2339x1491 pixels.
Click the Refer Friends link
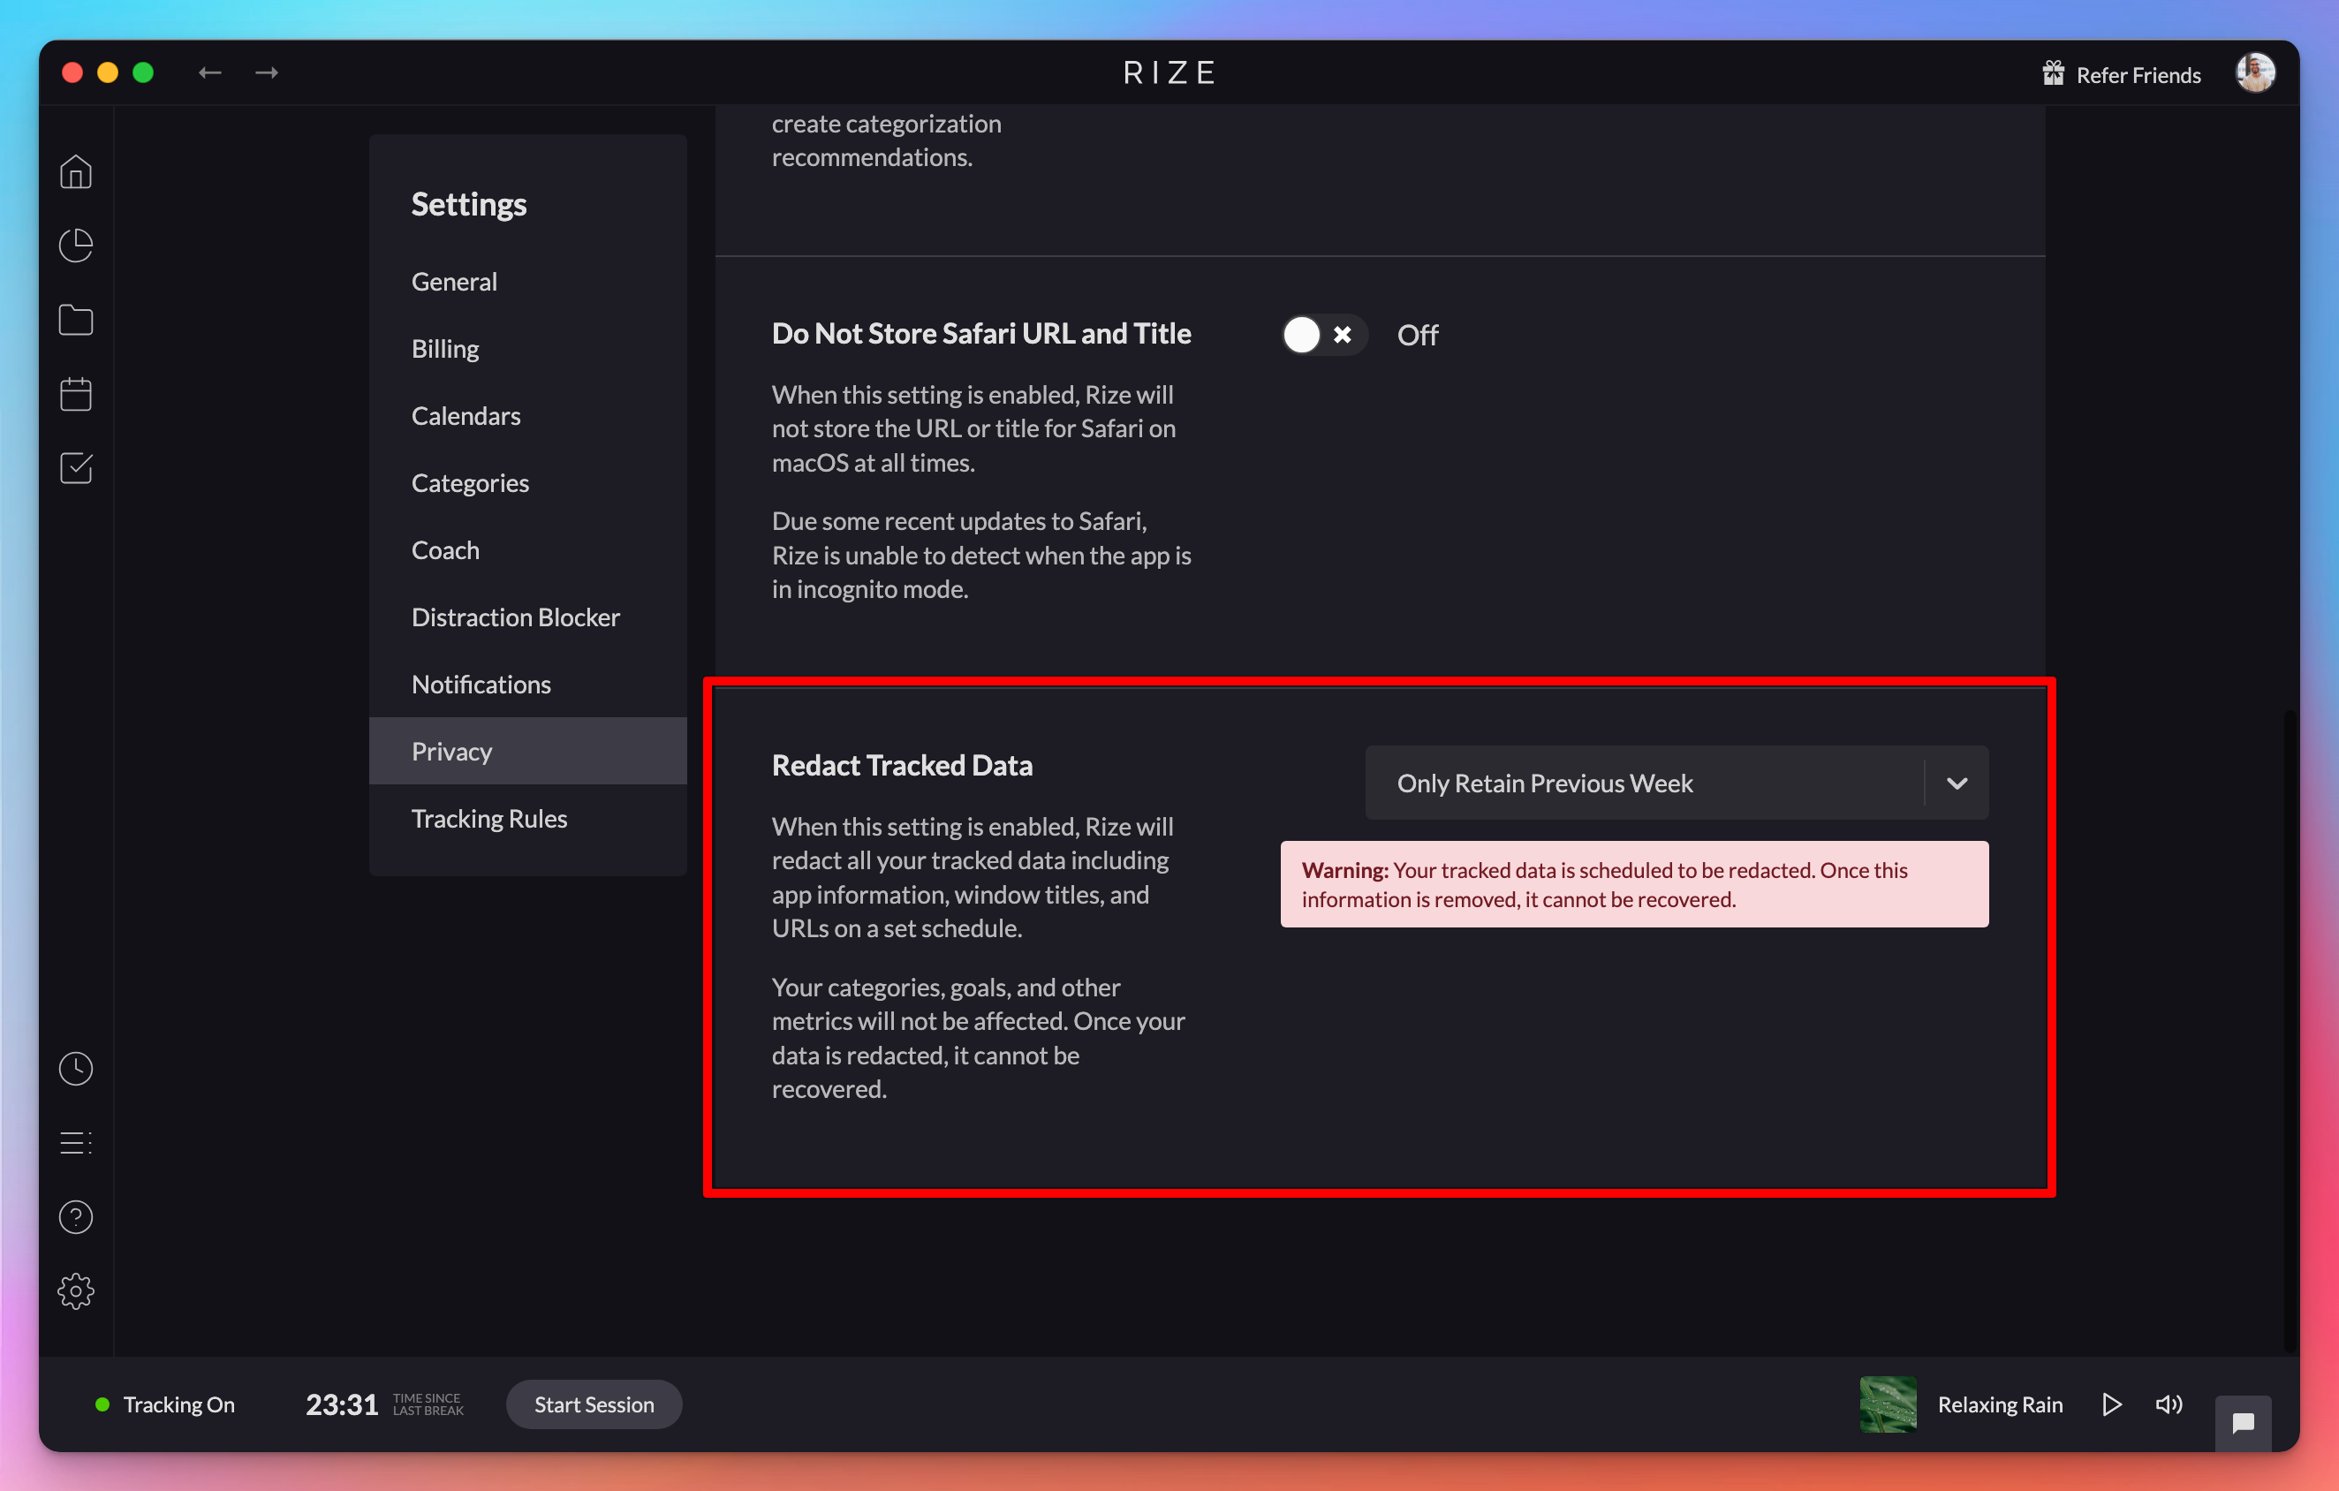click(2138, 74)
